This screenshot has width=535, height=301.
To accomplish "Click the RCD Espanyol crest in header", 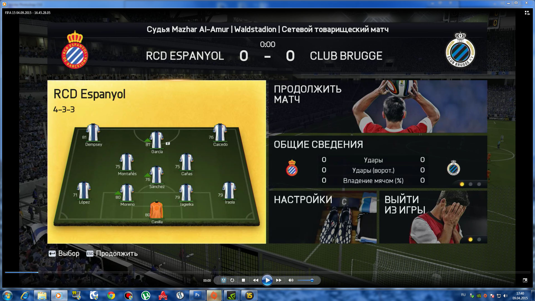I will point(74,50).
